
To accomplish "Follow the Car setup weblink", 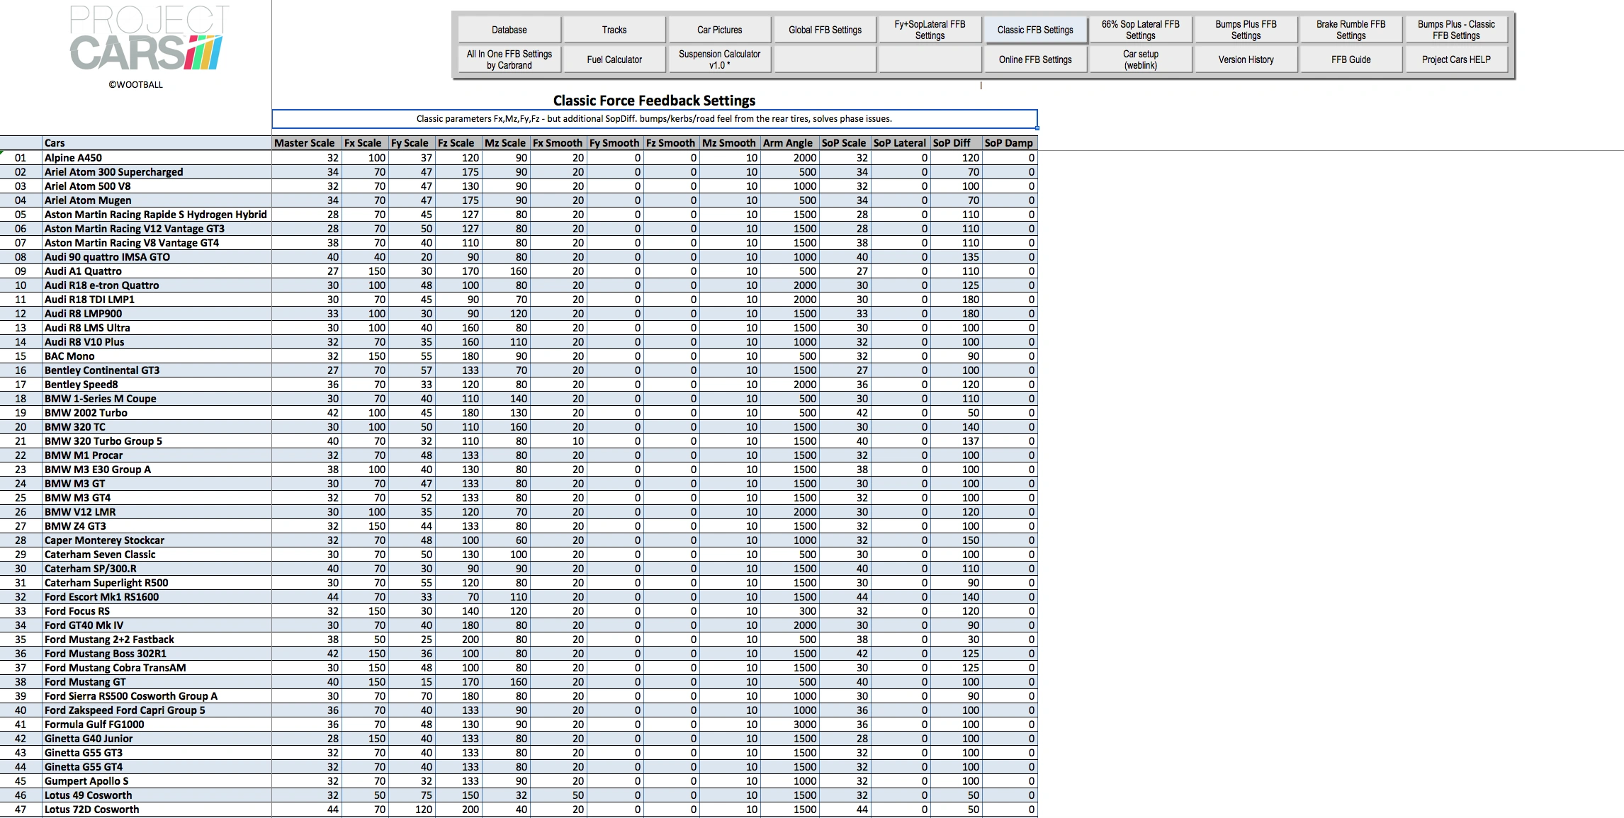I will 1140,59.
